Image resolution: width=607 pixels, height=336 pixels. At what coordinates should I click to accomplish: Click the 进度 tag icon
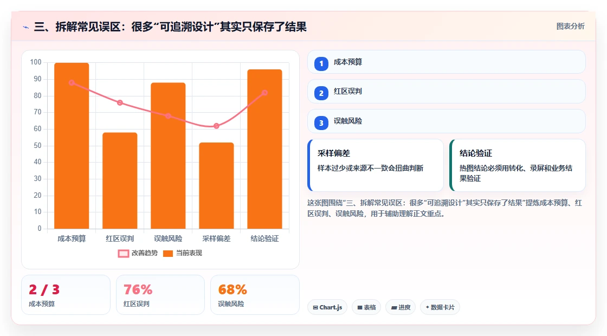pyautogui.click(x=394, y=307)
